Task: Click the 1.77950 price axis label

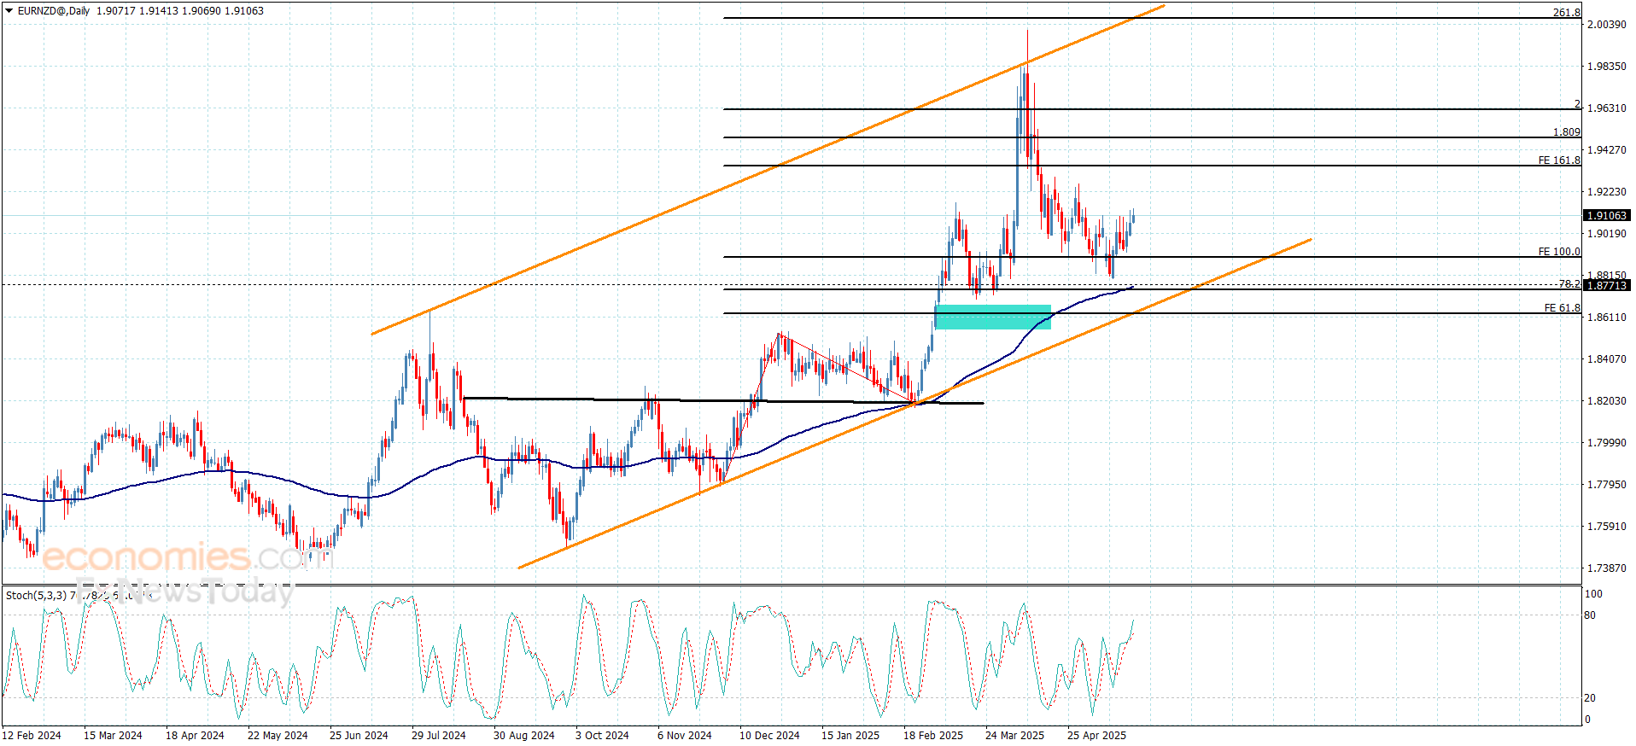Action: pos(1606,485)
